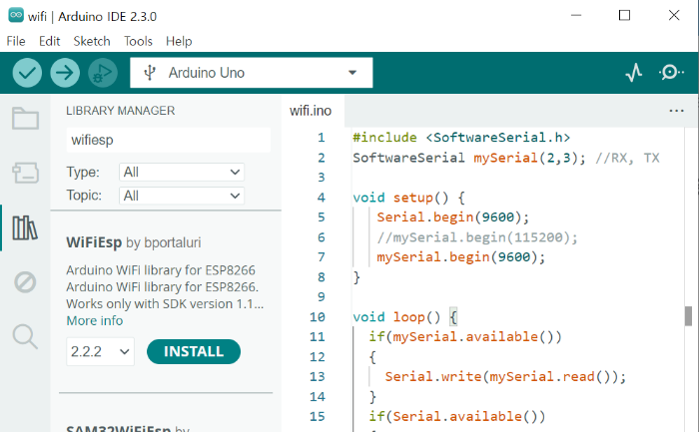Close the Arduino IDE window

(674, 16)
